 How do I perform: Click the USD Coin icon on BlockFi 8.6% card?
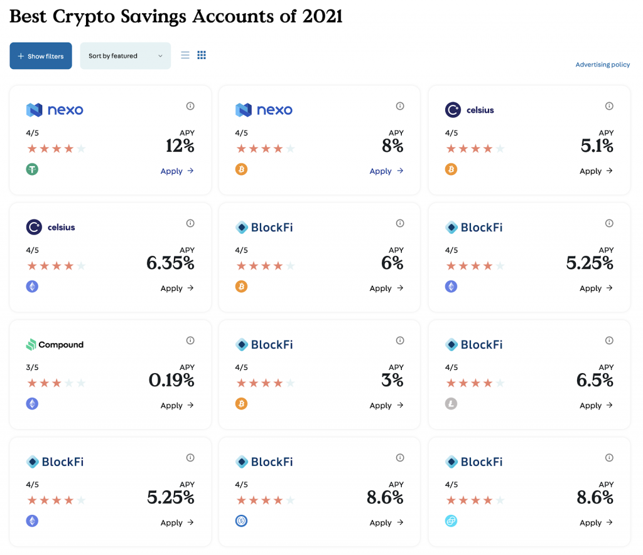tap(241, 521)
